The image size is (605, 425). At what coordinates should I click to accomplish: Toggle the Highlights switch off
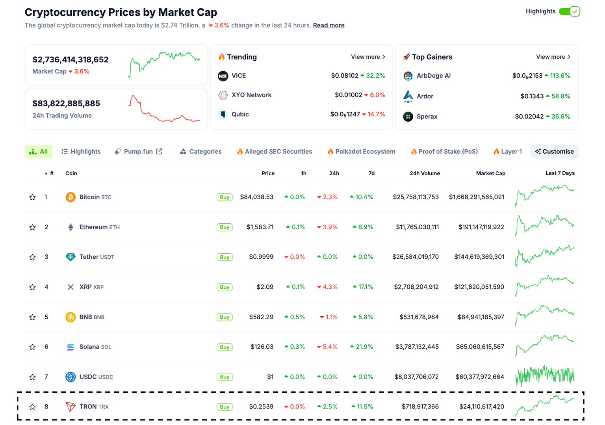click(569, 11)
